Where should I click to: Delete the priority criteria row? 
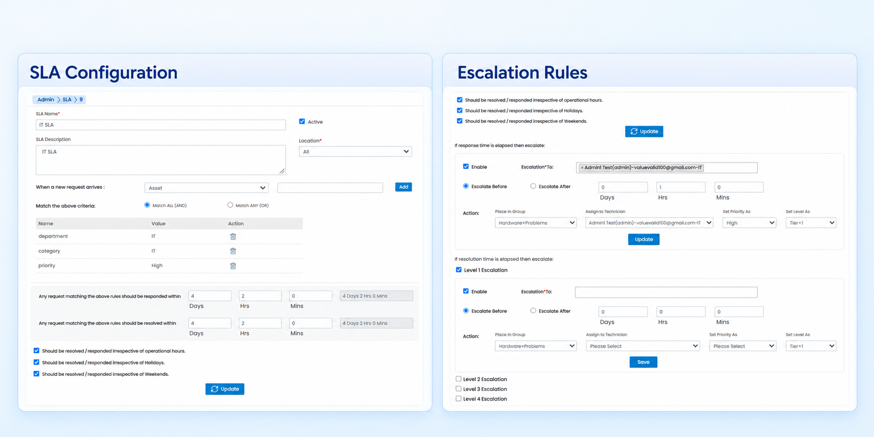click(233, 266)
